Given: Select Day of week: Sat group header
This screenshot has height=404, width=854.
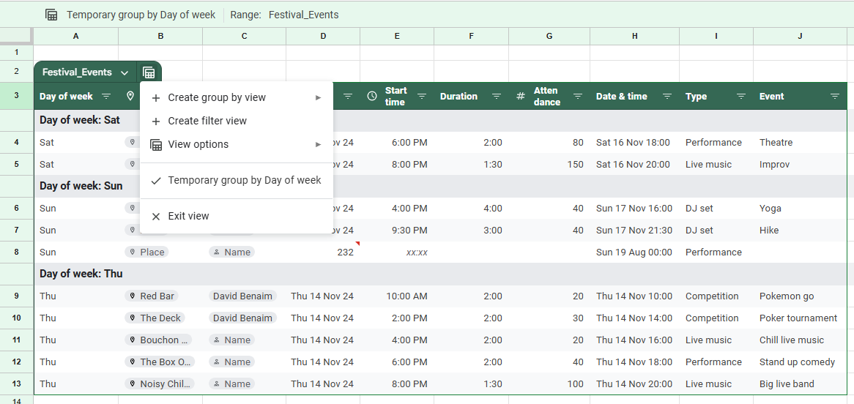Looking at the screenshot, I should pos(440,120).
